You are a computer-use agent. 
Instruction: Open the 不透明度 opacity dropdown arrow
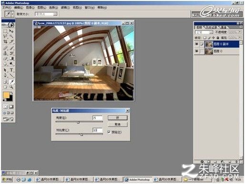coord(240,32)
